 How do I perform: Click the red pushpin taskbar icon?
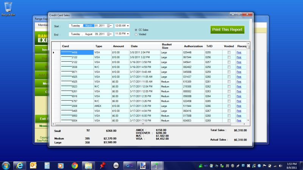coord(102,165)
